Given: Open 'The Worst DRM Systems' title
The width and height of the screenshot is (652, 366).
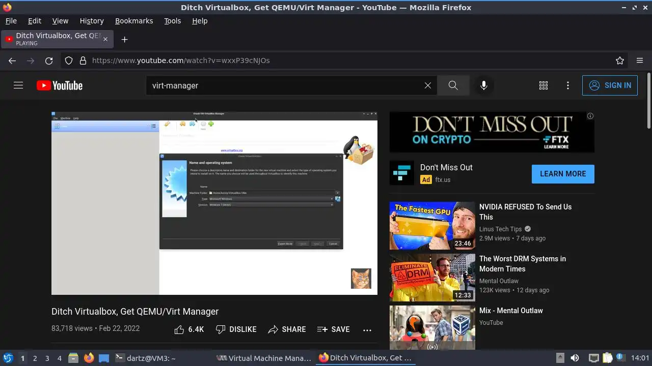Looking at the screenshot, I should 523,264.
